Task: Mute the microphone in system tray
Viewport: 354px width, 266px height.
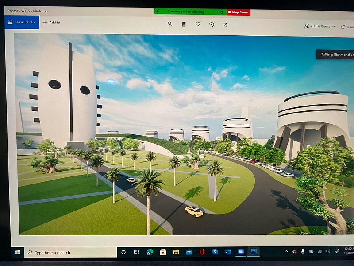Action: point(303,251)
